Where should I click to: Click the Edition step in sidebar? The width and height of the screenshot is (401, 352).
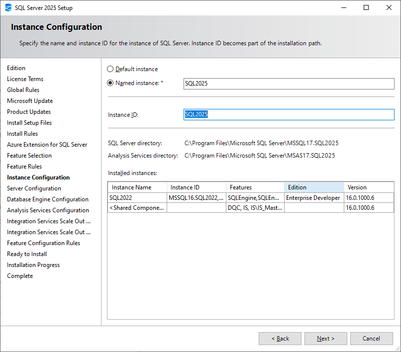16,68
